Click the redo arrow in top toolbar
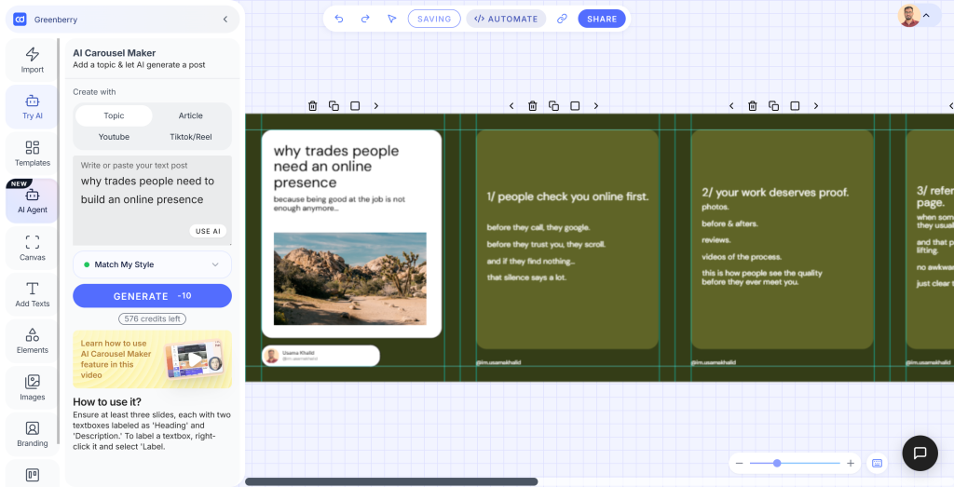 tap(365, 19)
